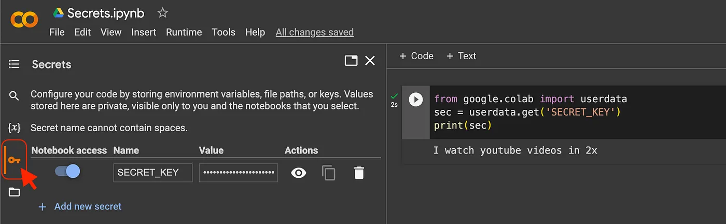This screenshot has height=224, width=726.
Task: Open the variables {x} panel icon
Action: click(14, 128)
